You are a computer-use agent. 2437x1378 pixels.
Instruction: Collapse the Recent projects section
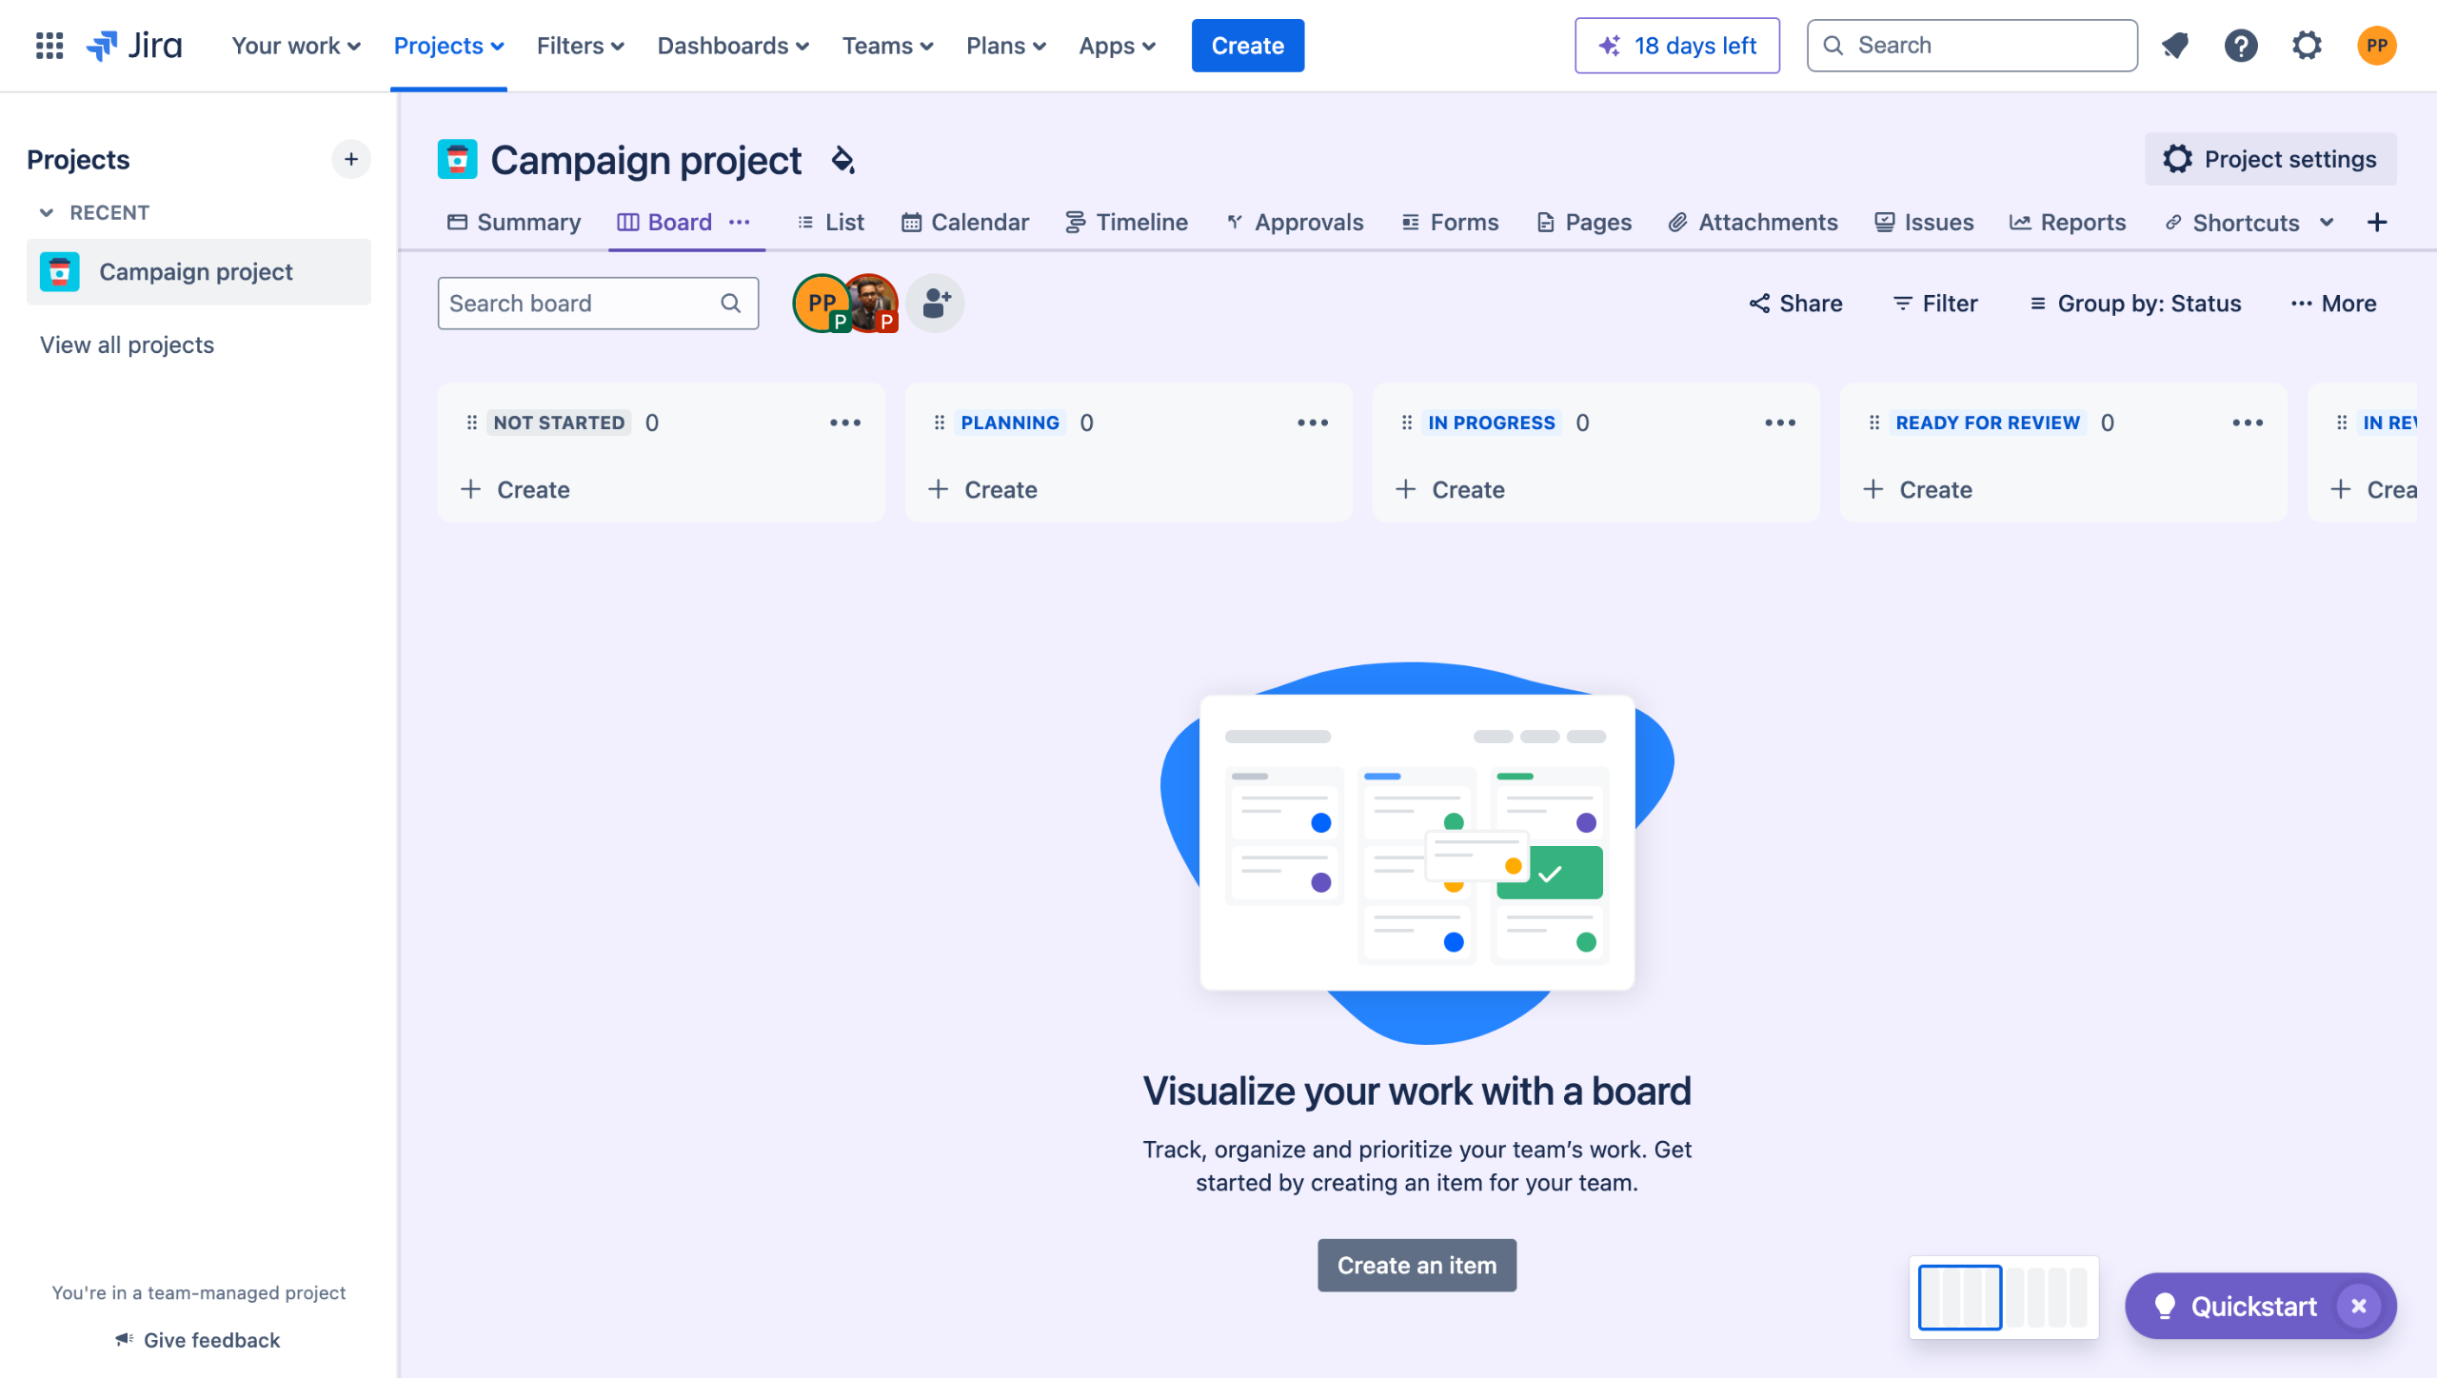click(x=46, y=212)
